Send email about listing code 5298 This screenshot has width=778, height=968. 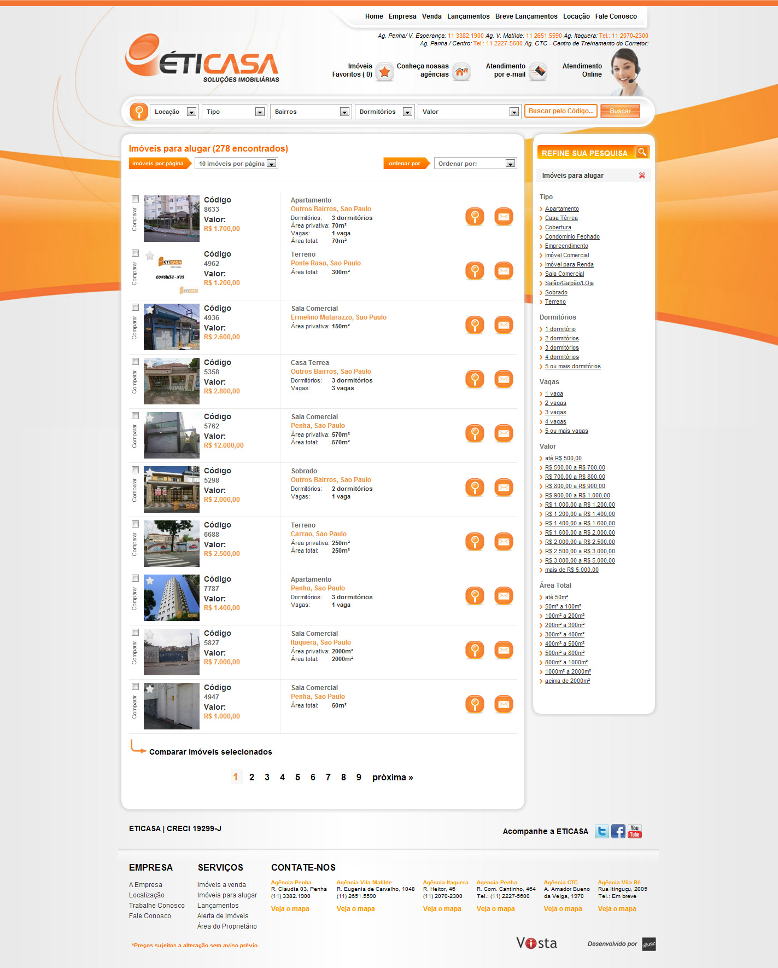pos(504,488)
